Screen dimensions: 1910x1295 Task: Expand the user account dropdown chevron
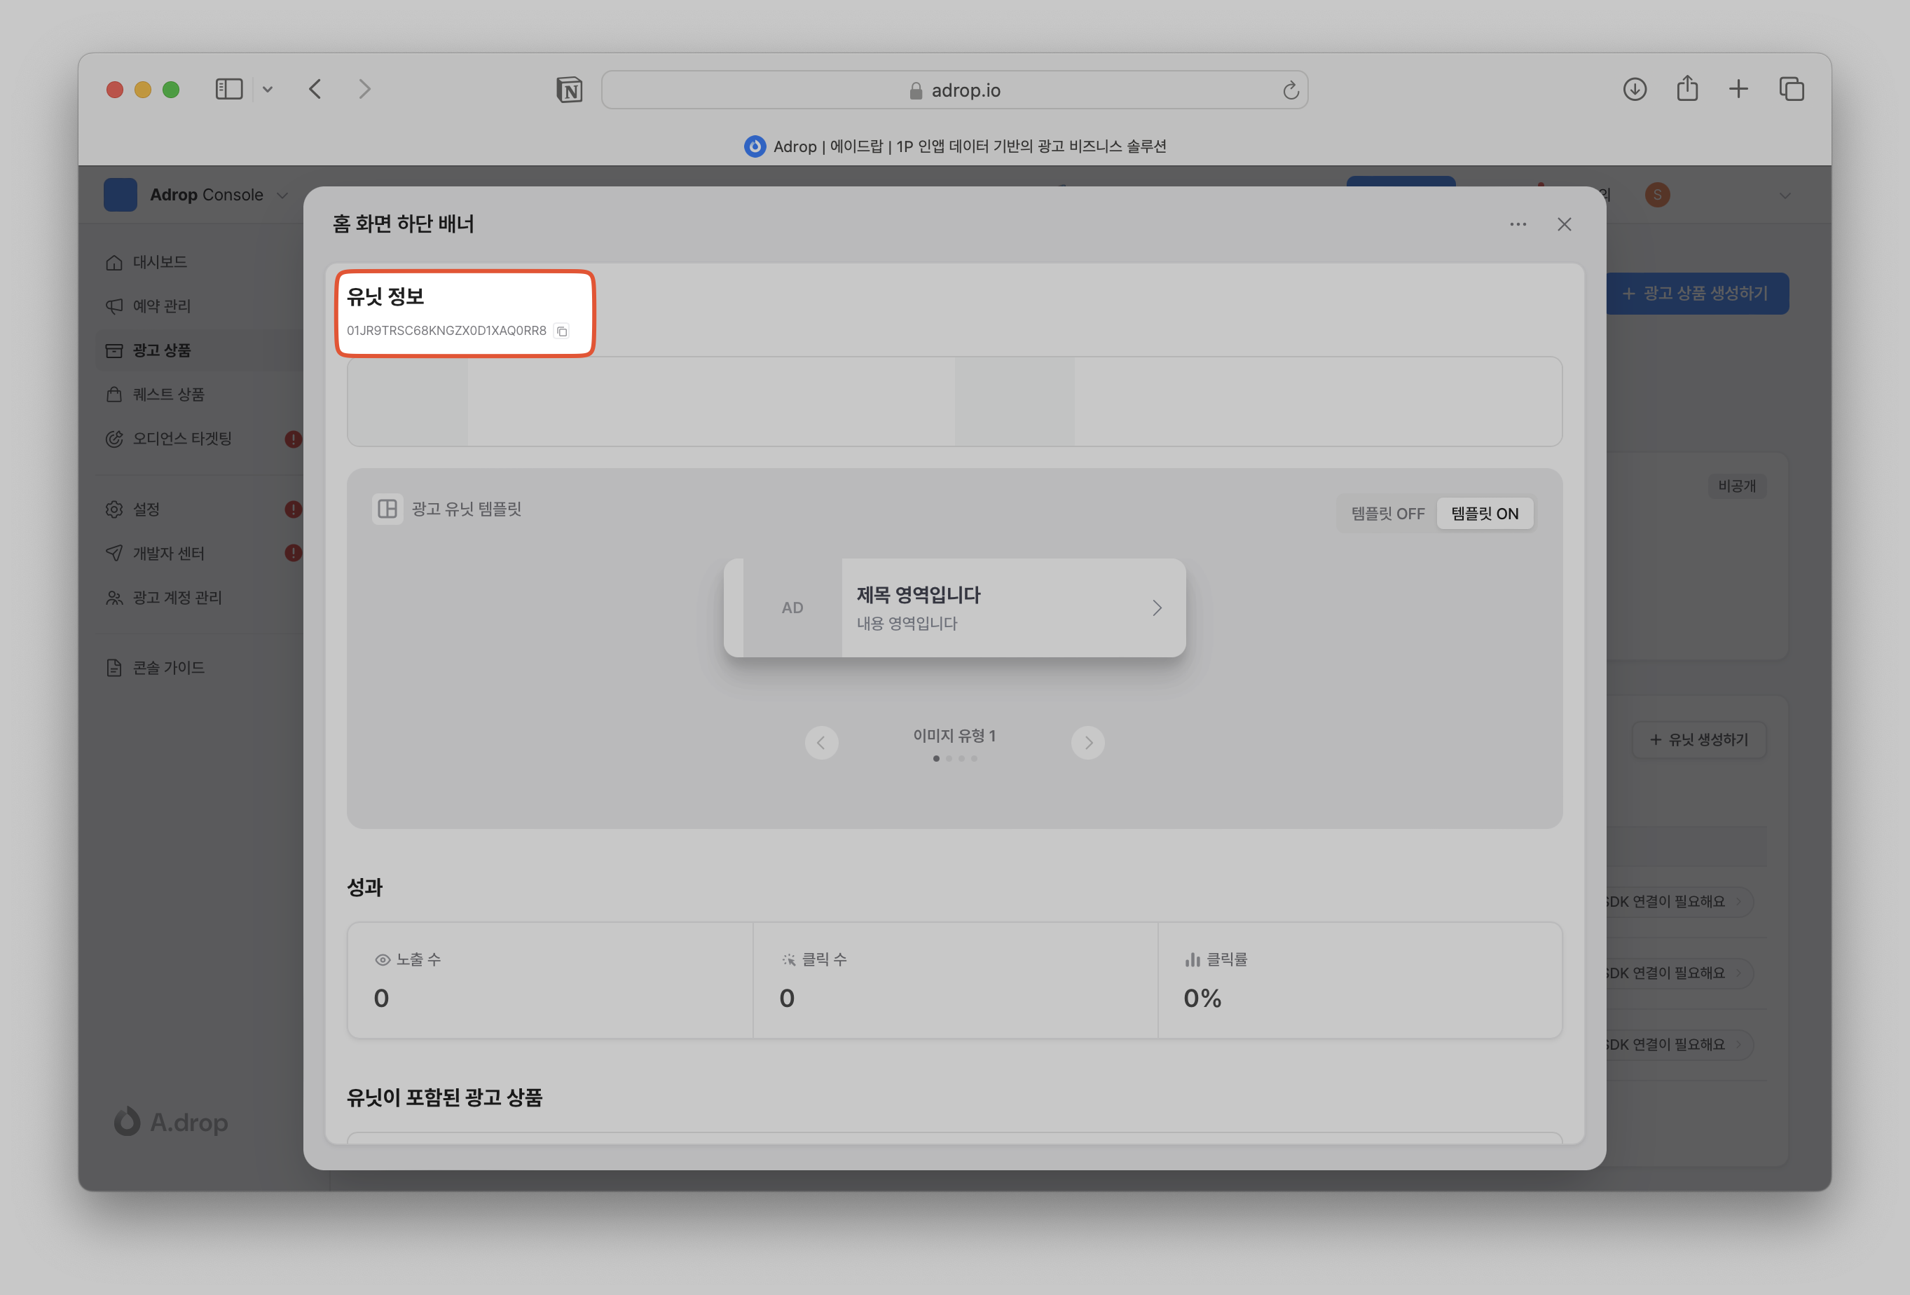click(1785, 196)
